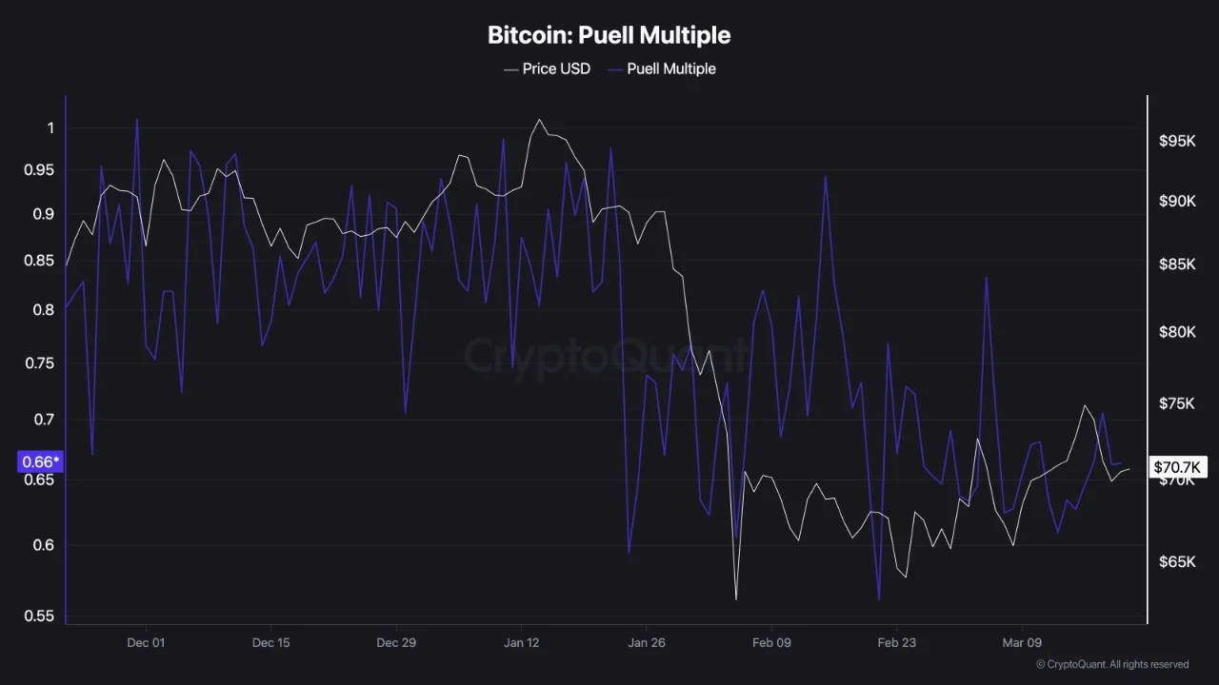Click the purple Puell Multiple legend line marker
Screen dimensions: 1219x685
pos(615,68)
